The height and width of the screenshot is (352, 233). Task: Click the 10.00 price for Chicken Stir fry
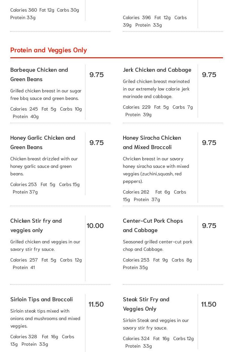point(95,225)
